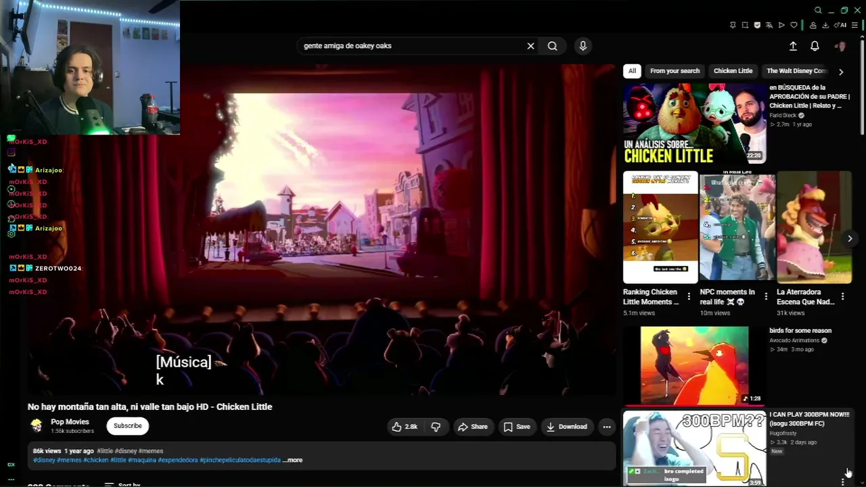The height and width of the screenshot is (487, 866).
Task: Open History from the sidebar clock icon
Action: [11, 204]
